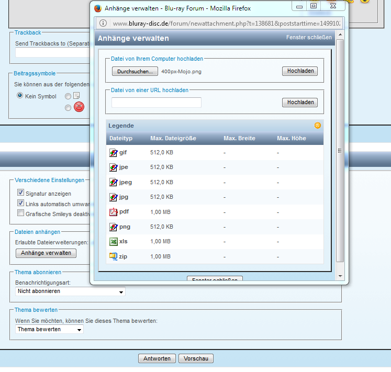Screen dimensions: 391x372
Task: Select the red angry smiley post icon
Action: 79,107
